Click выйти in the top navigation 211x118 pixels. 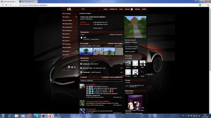click(144, 9)
